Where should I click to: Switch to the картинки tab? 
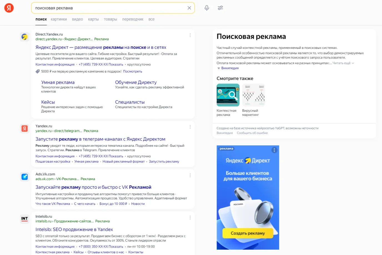point(59,19)
